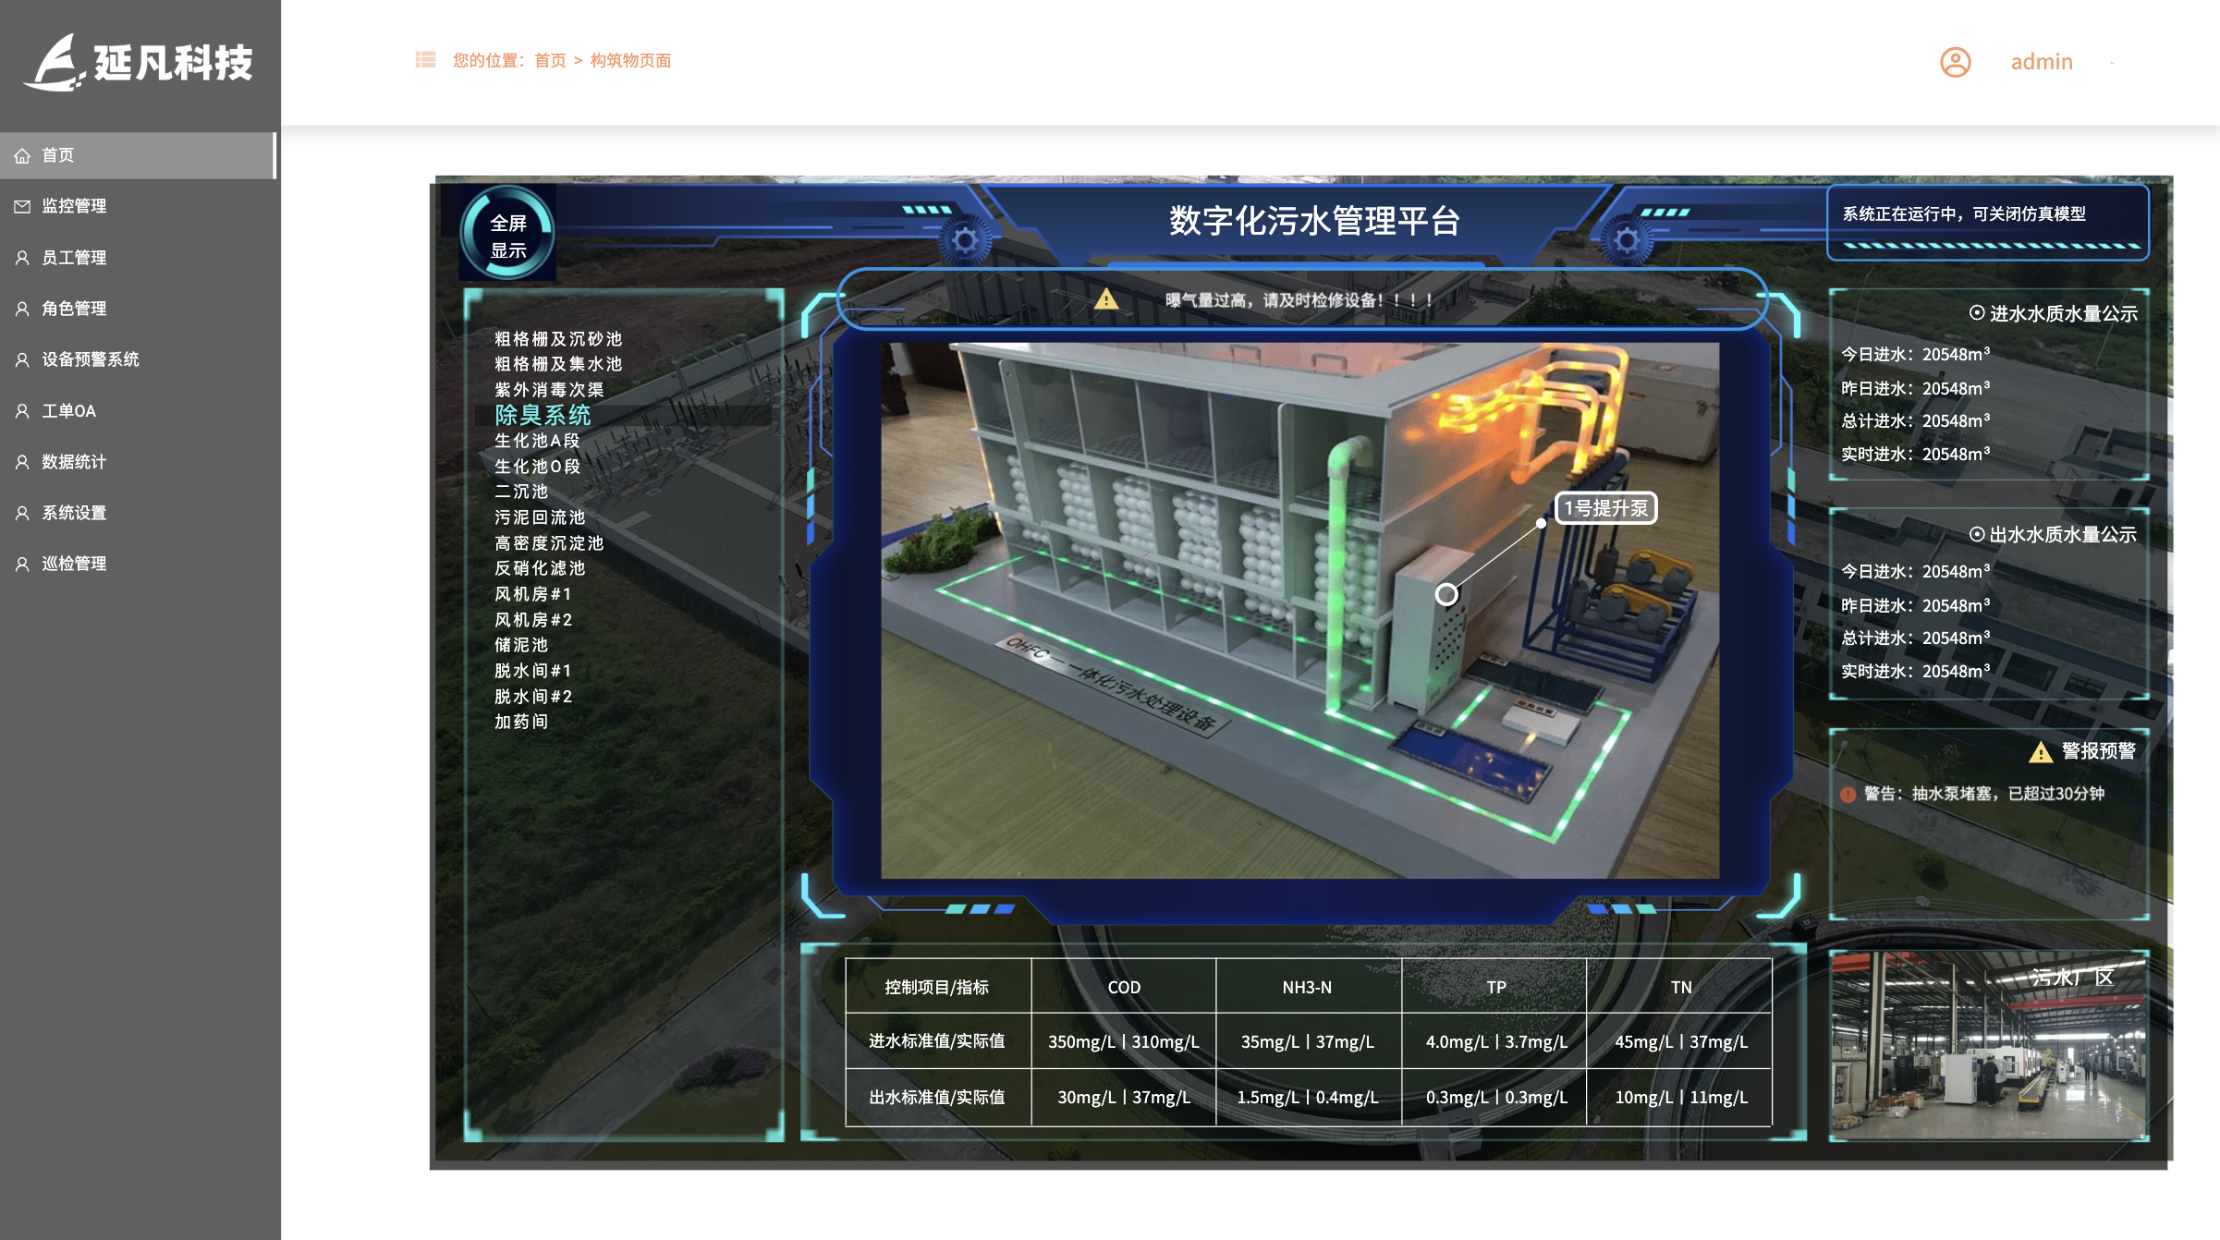Open the 数据统计 sidebar menu
This screenshot has height=1240, width=2220.
[73, 461]
